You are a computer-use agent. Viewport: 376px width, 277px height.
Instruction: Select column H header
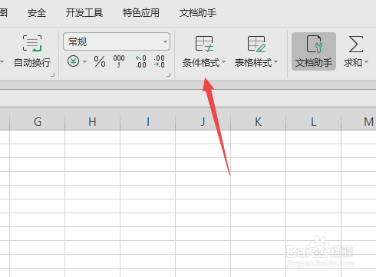click(x=92, y=122)
